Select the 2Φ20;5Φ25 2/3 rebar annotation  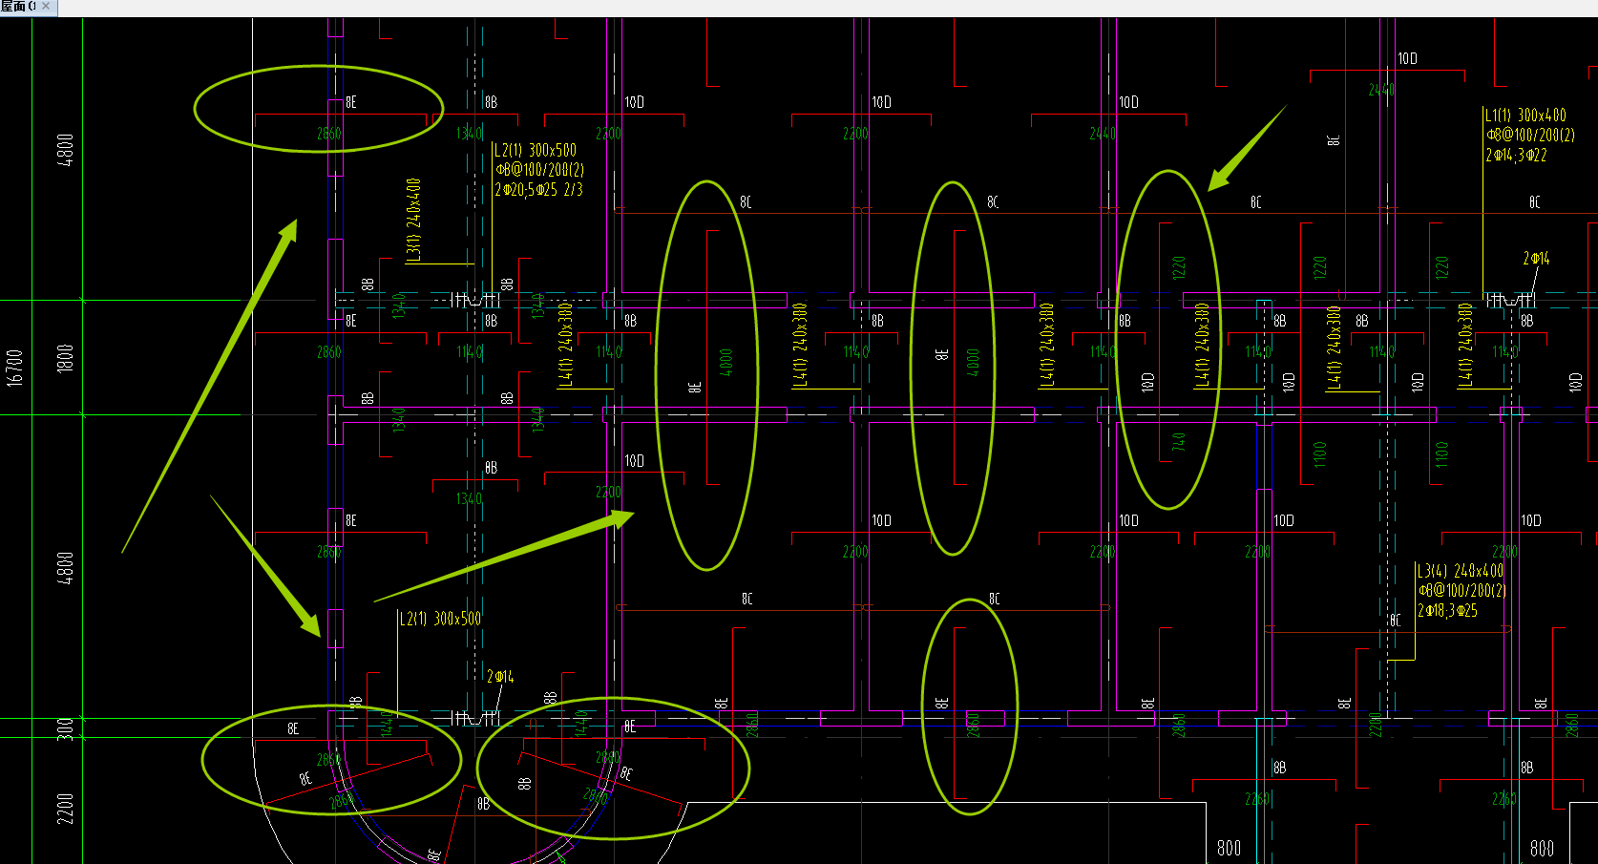[x=538, y=190]
